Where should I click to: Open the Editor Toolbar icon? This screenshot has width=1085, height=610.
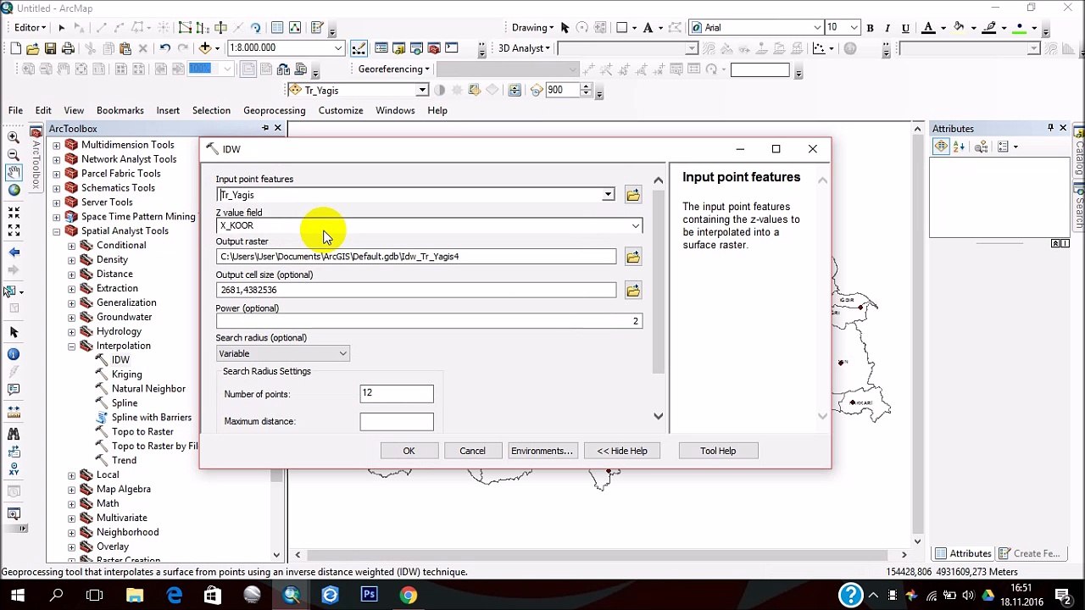(359, 48)
